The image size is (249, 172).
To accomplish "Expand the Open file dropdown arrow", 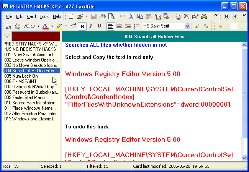I will click(87, 16).
